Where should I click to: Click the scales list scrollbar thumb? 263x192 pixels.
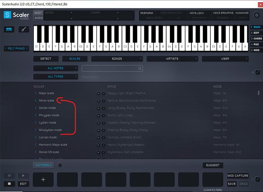(x=258, y=93)
